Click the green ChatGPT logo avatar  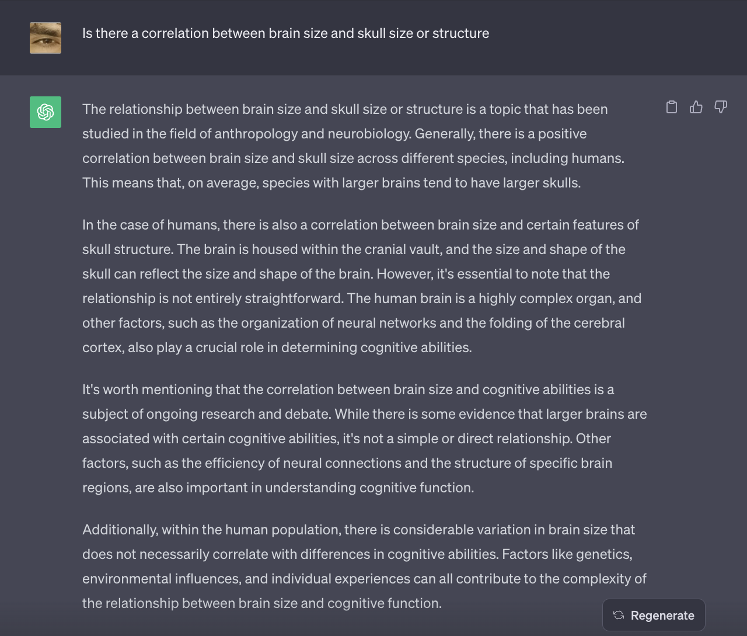46,112
